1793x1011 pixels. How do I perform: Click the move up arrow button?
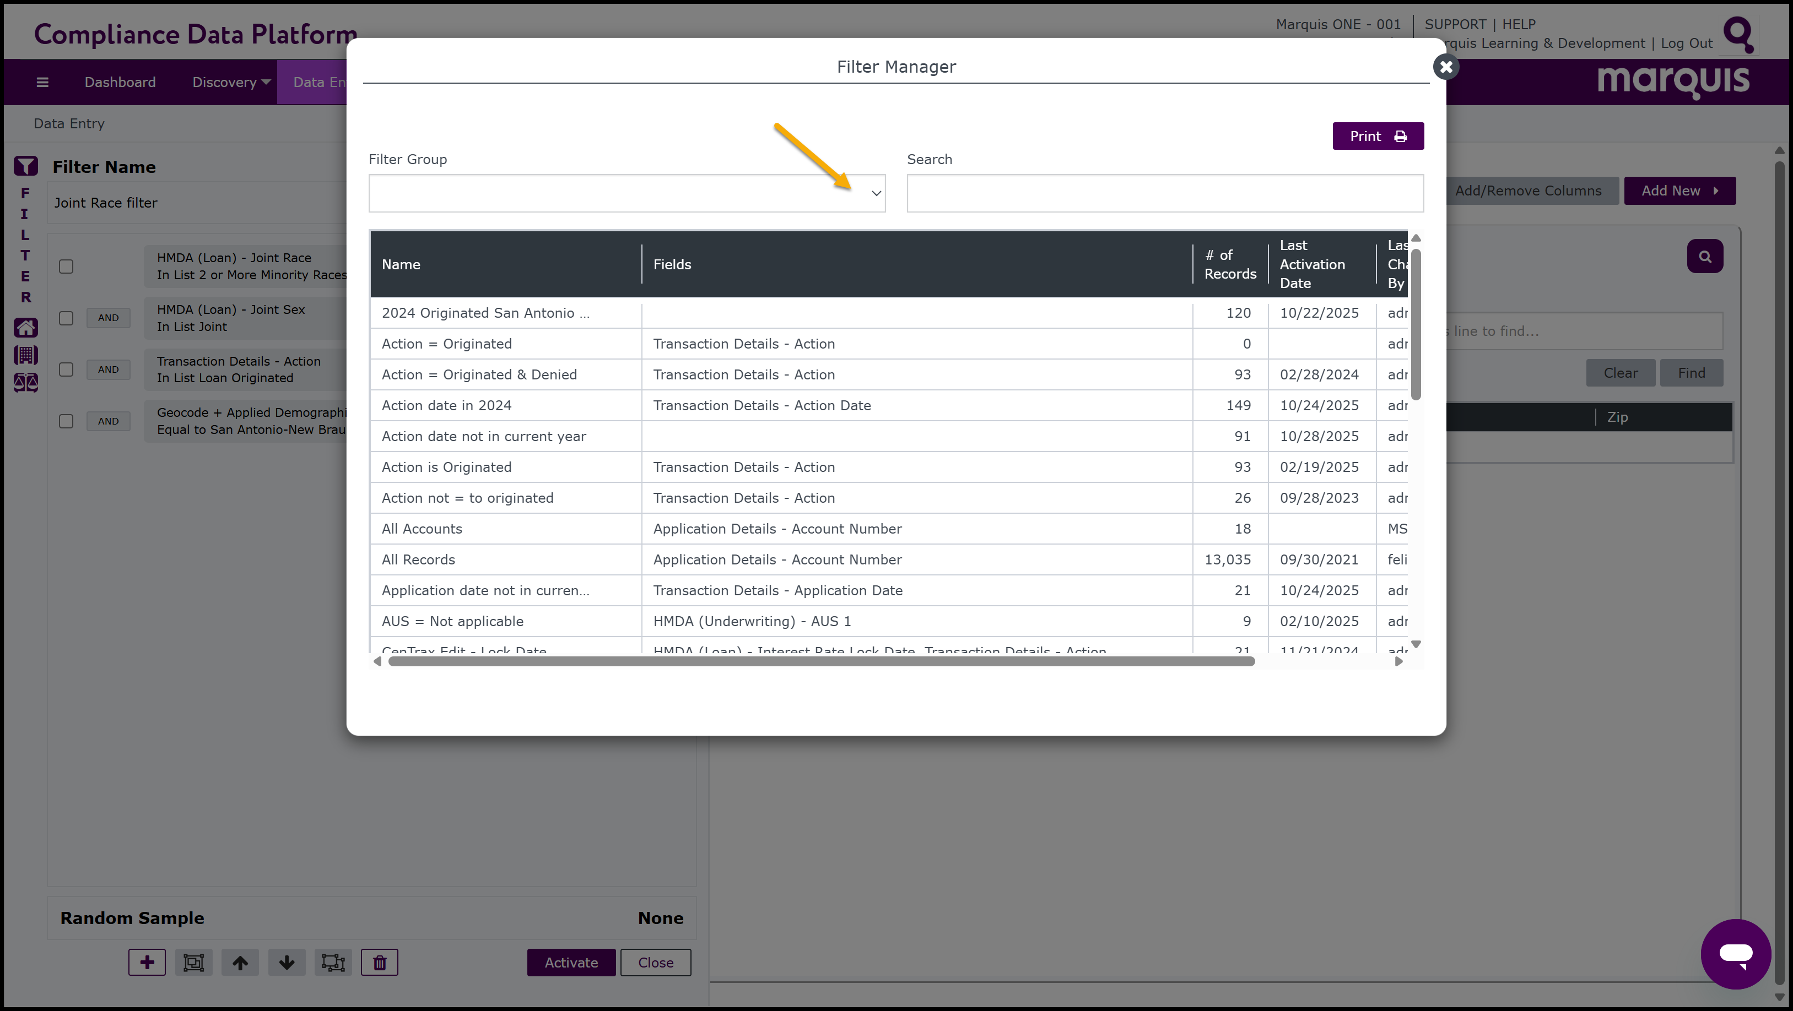pos(240,963)
